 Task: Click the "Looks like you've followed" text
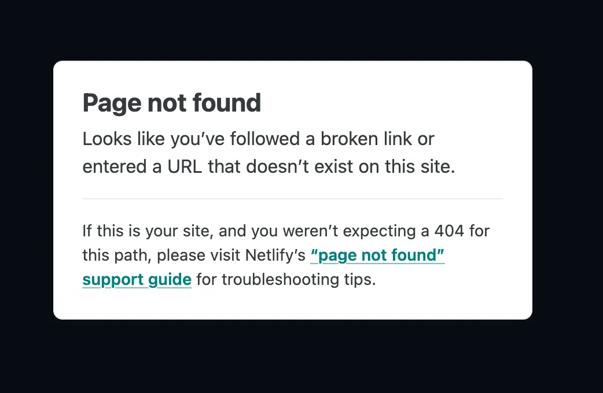[190, 139]
